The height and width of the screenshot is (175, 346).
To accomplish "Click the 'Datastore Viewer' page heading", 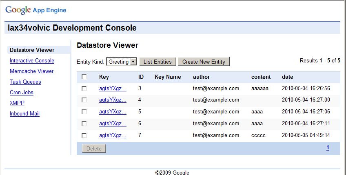I will pos(107,45).
